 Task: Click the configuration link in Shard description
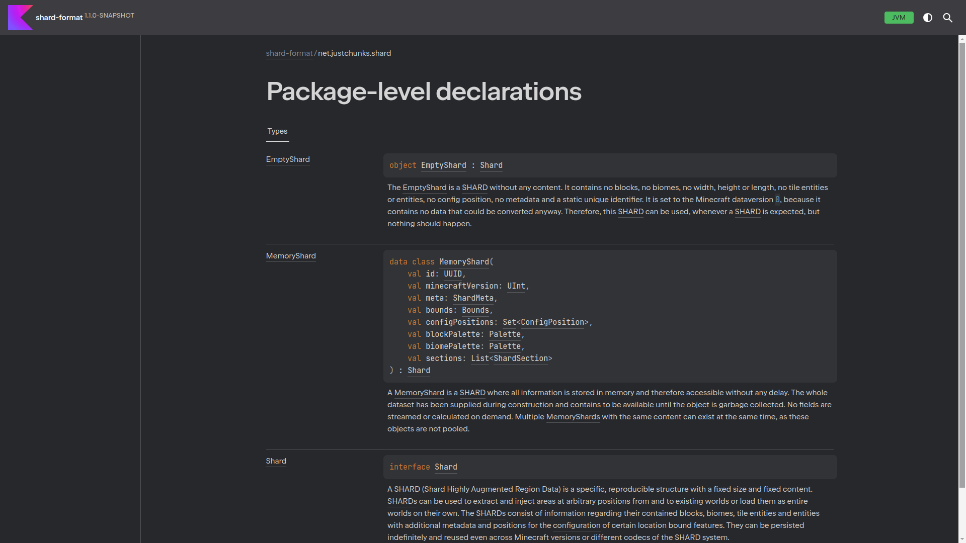[x=577, y=525]
